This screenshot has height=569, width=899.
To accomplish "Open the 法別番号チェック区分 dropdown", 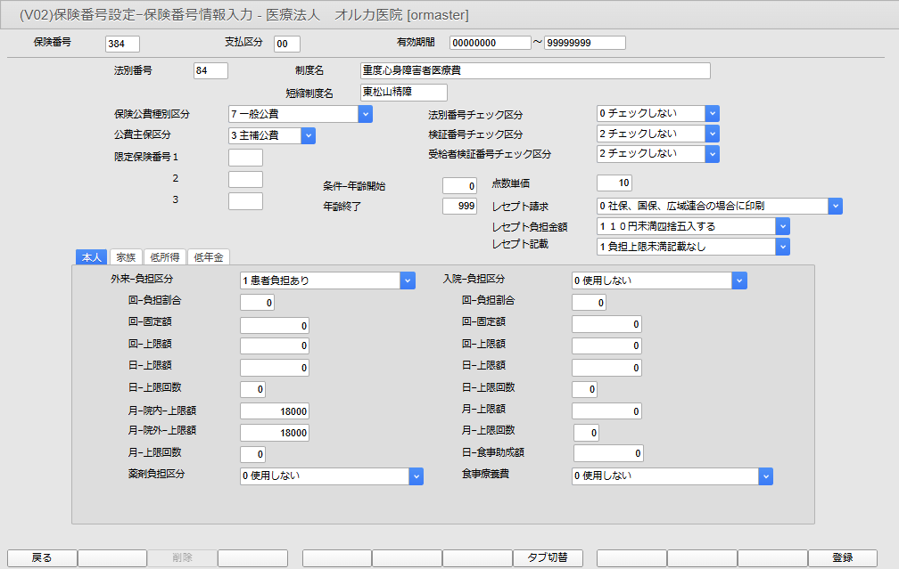I will 712,113.
